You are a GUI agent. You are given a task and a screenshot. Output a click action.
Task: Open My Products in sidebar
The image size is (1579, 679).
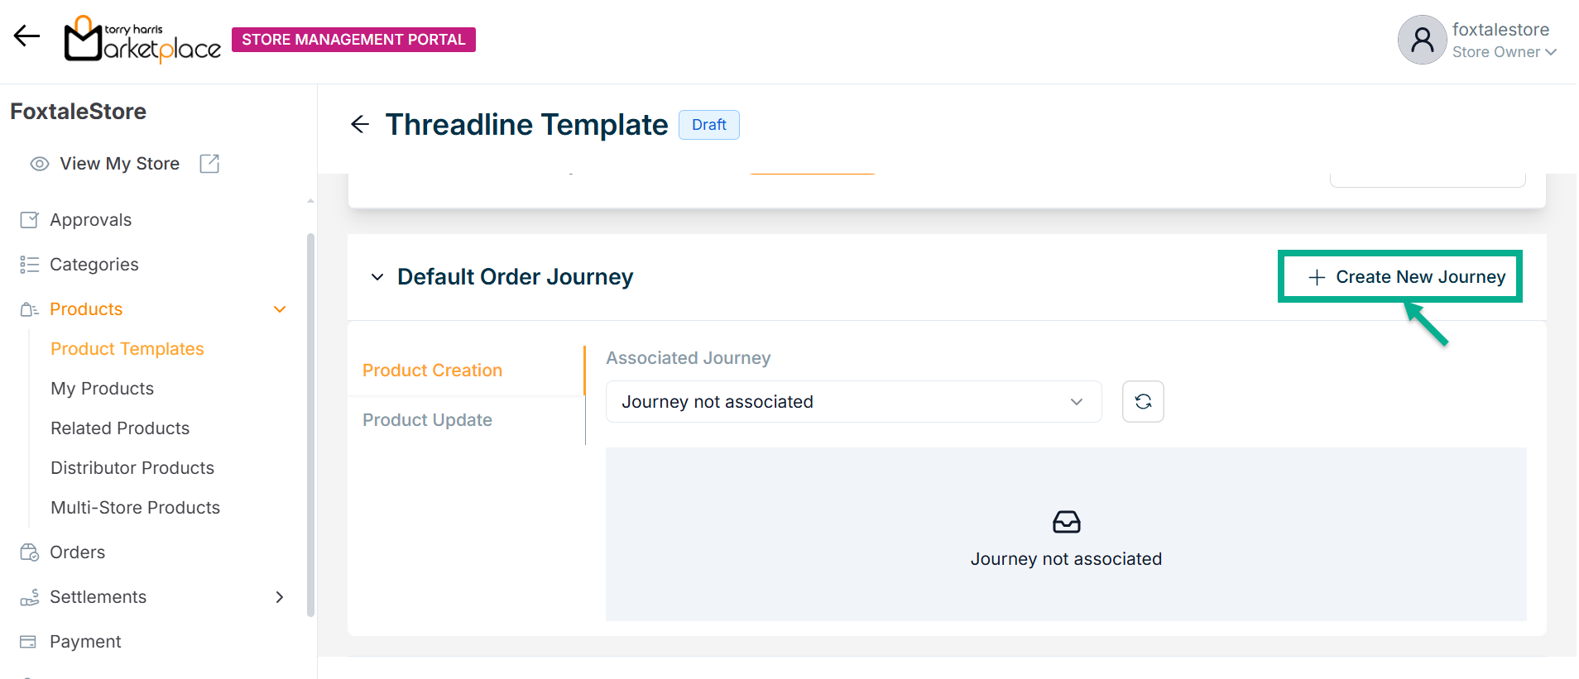pos(102,389)
